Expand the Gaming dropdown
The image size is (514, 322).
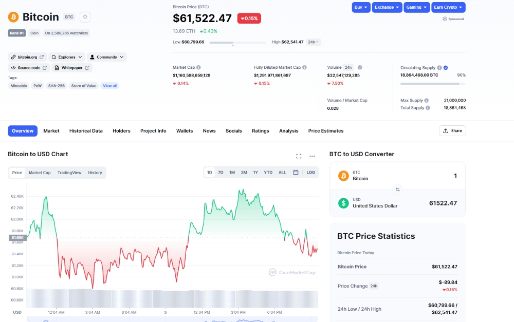coord(417,7)
